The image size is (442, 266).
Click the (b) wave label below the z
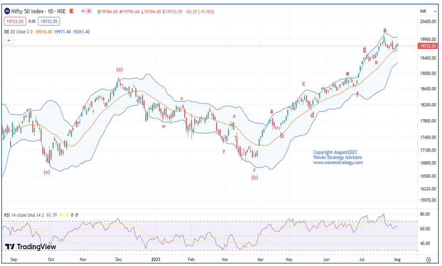255,177
